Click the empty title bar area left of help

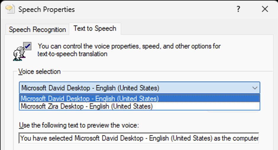pyautogui.click(x=154, y=9)
